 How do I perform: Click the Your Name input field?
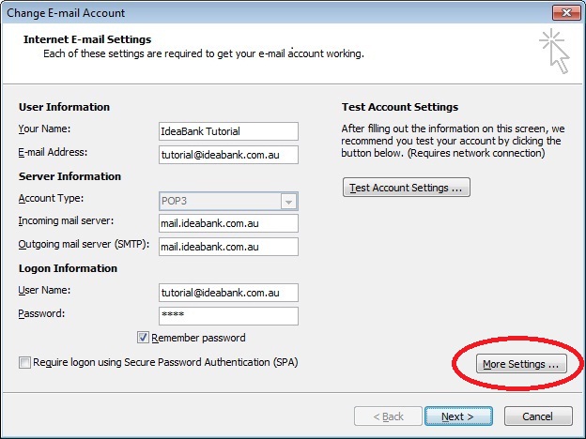tap(228, 131)
